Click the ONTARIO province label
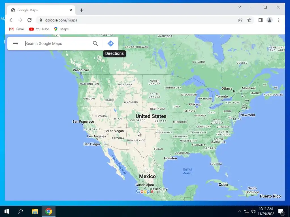 point(199,62)
